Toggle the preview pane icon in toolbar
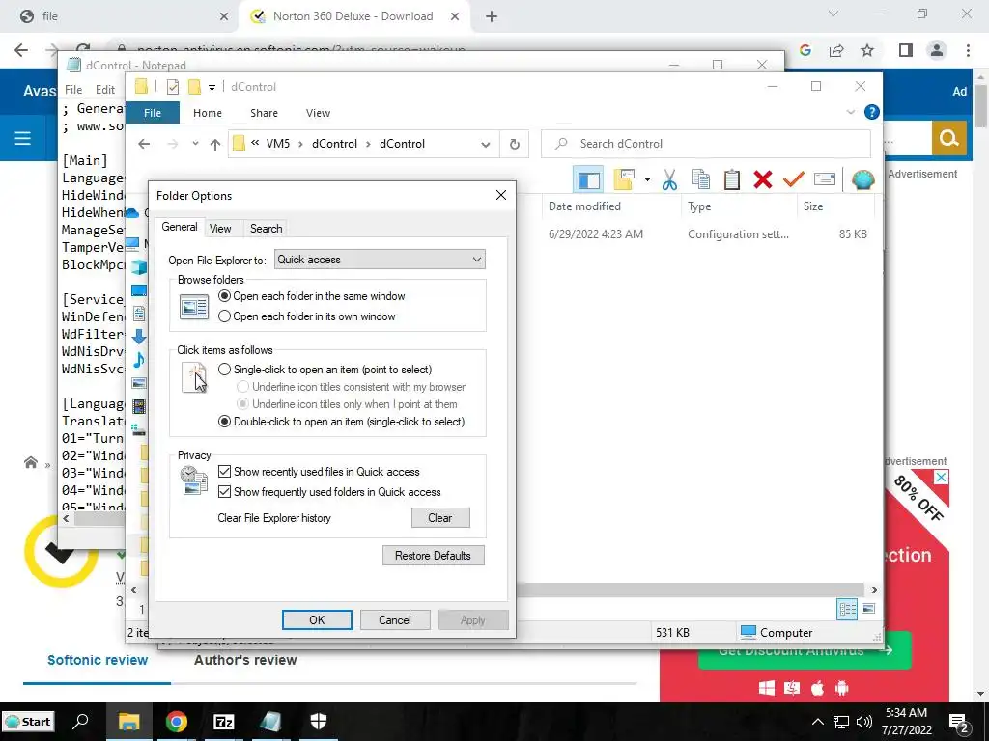Image resolution: width=989 pixels, height=741 pixels. click(x=588, y=180)
